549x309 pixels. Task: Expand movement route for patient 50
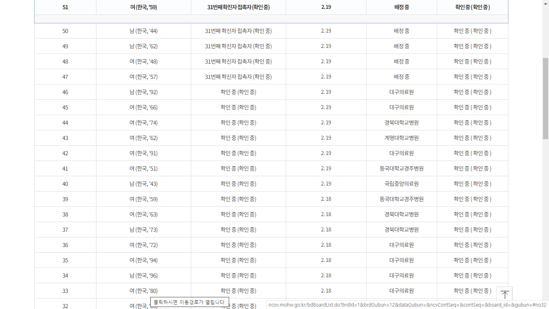click(65, 31)
